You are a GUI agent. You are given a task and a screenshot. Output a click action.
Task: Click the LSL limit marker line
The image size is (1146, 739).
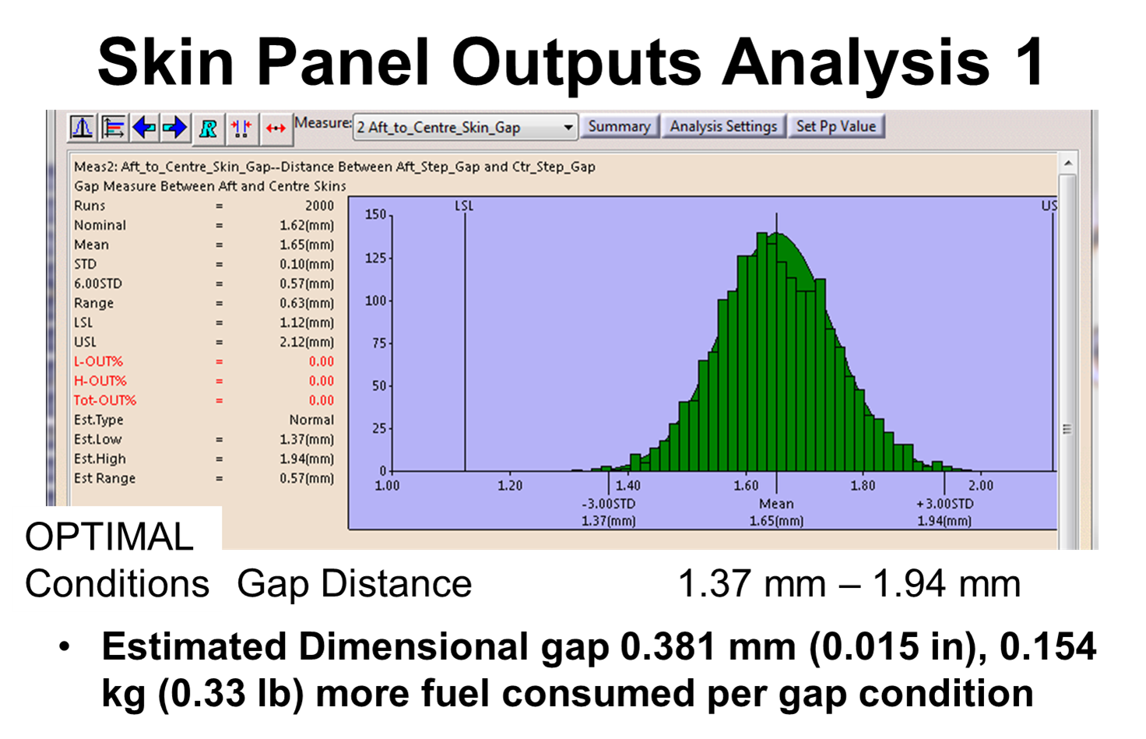466,335
